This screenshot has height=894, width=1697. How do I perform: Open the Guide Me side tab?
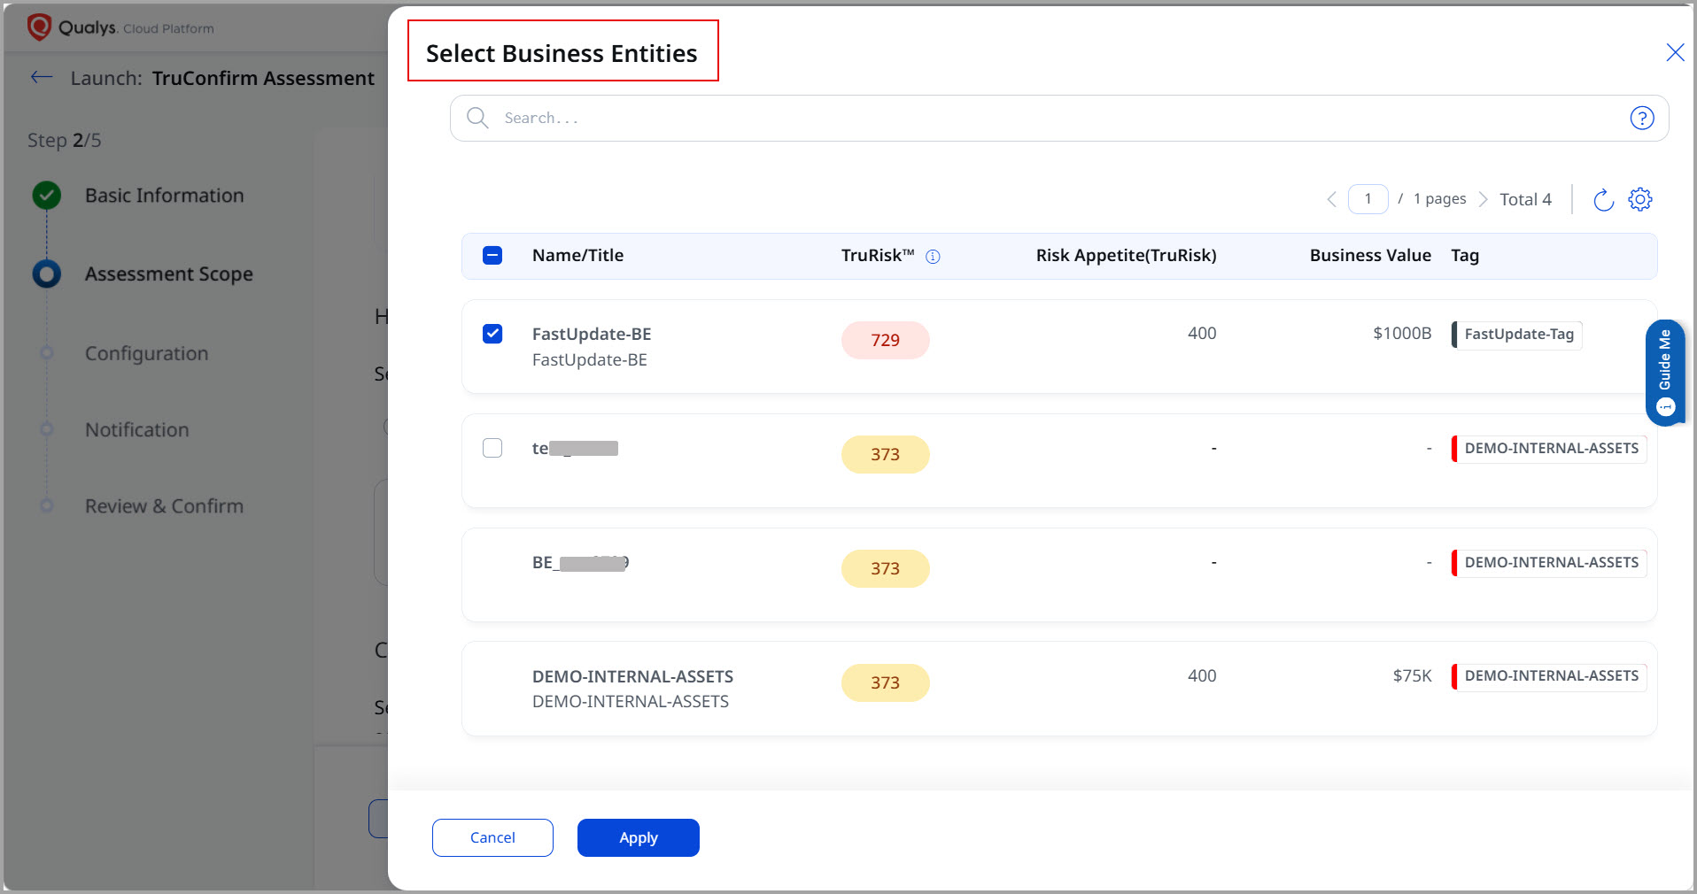tap(1665, 373)
